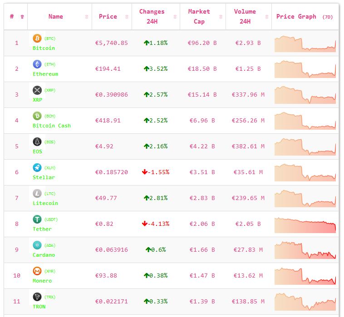The width and height of the screenshot is (344, 317).
Task: Sort table by the Price column
Action: tap(108, 17)
